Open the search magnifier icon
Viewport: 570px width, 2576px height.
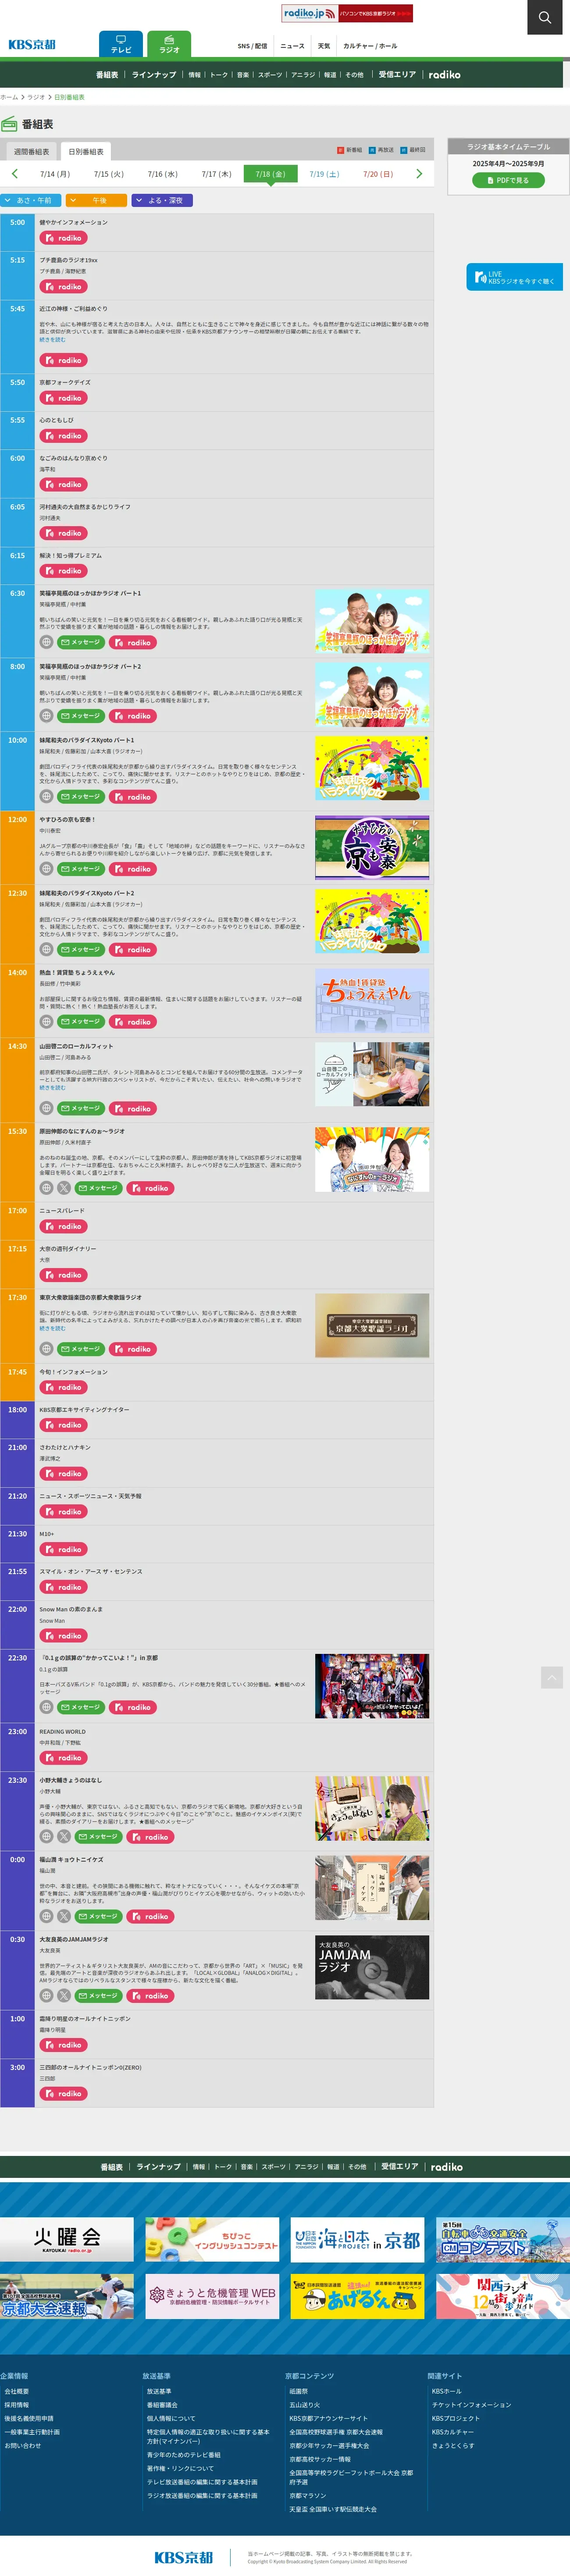(x=545, y=17)
